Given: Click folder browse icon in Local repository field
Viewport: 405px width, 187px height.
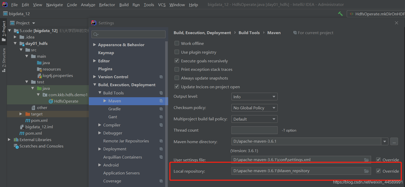Looking at the screenshot, I should click(366, 171).
